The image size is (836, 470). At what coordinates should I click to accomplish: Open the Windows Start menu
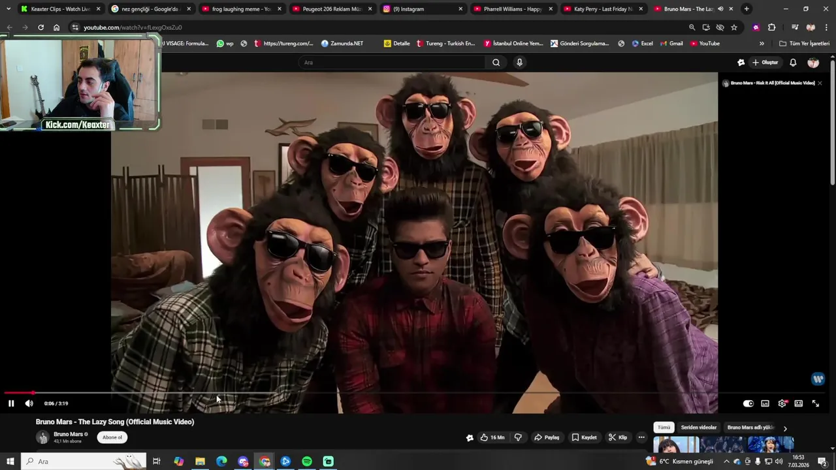[x=10, y=462]
